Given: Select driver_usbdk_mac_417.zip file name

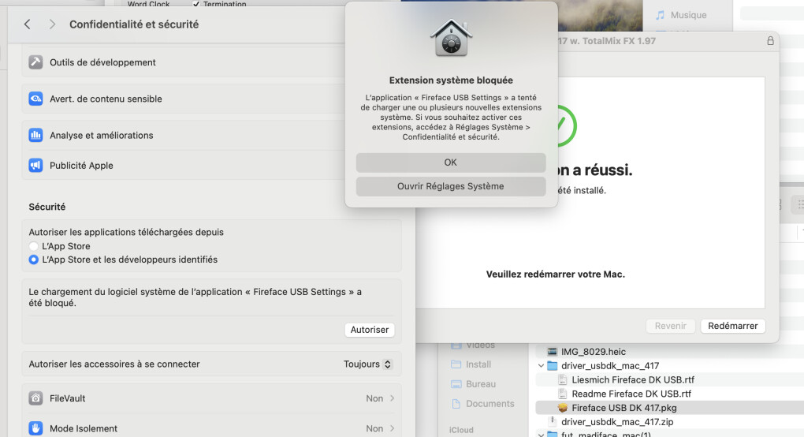Looking at the screenshot, I should pos(617,421).
